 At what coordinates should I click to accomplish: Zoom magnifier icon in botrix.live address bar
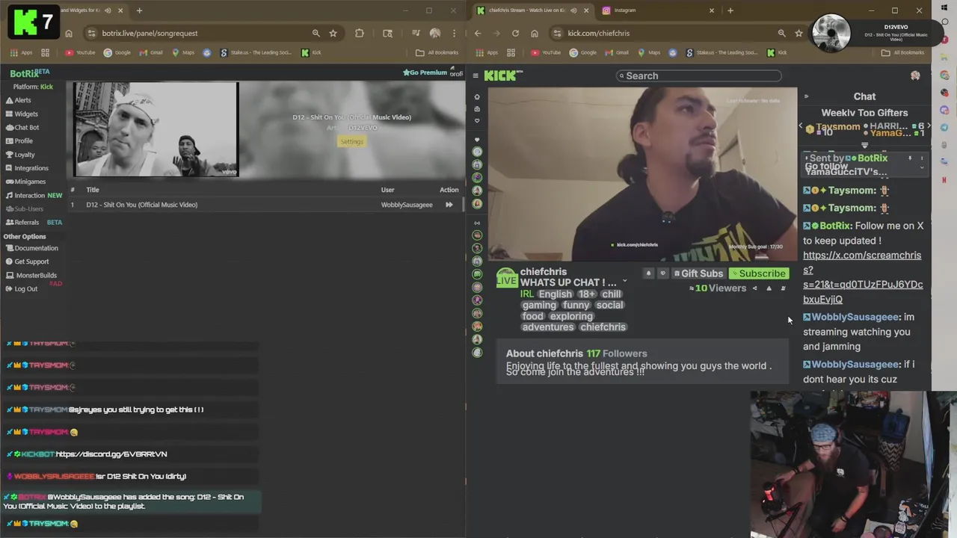point(316,33)
